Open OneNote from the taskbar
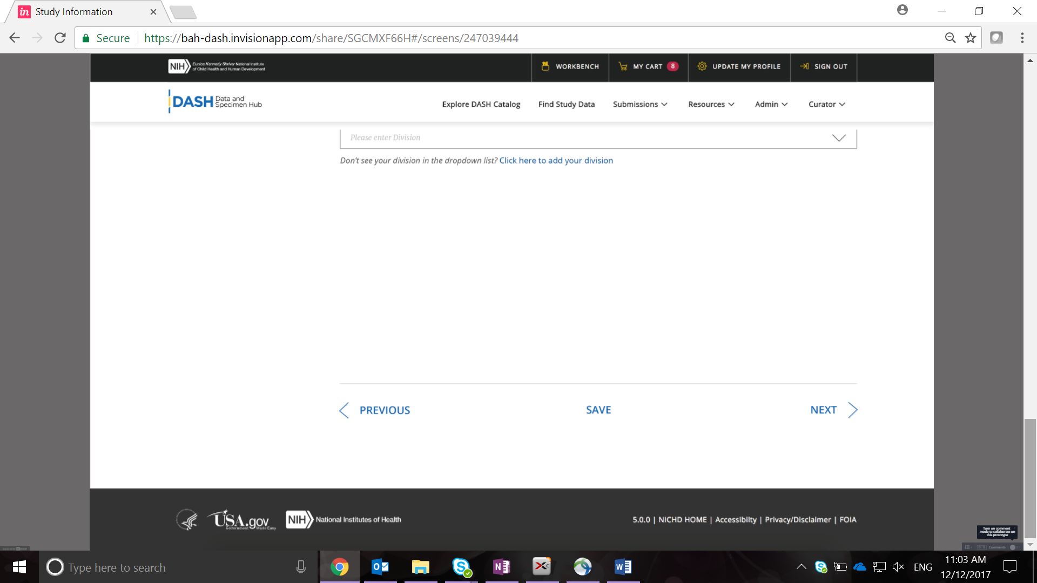1037x583 pixels. pyautogui.click(x=501, y=567)
